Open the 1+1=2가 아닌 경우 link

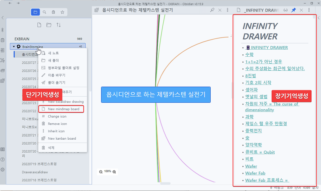(264, 62)
